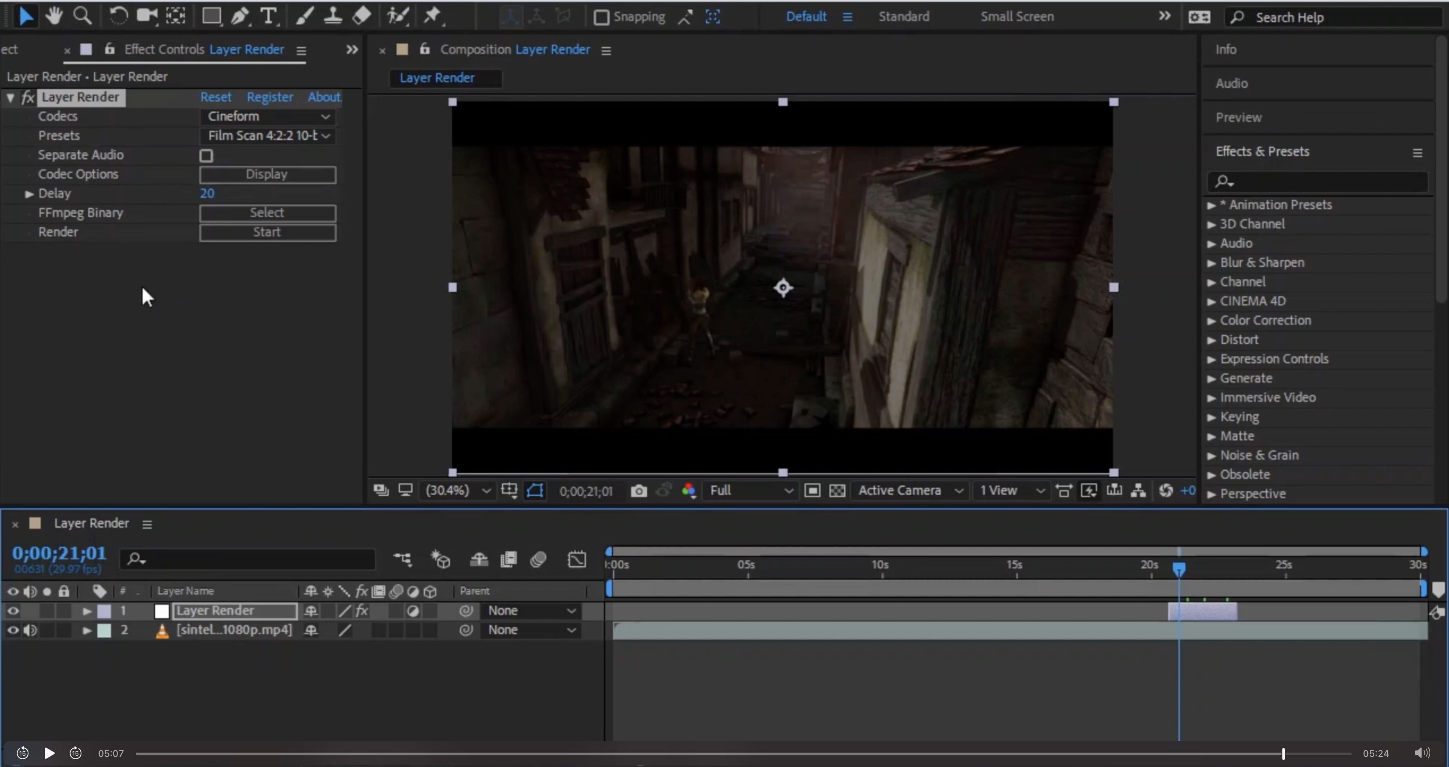Play the video with play button
The image size is (1449, 767).
(x=49, y=753)
